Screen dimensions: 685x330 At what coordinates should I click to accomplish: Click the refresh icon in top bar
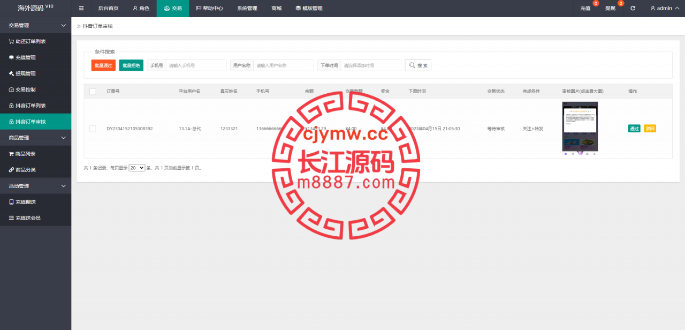(633, 9)
